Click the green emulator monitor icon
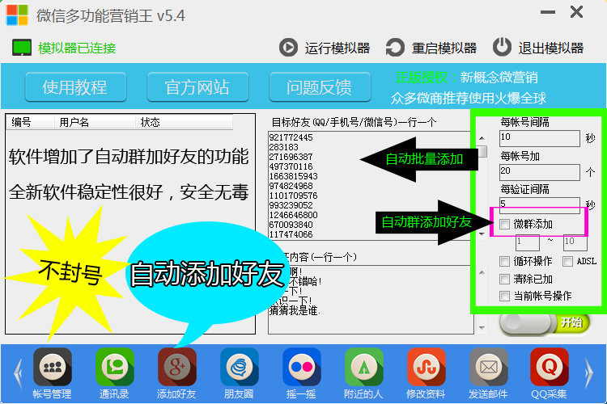Image resolution: width=607 pixels, height=404 pixels. [22, 48]
